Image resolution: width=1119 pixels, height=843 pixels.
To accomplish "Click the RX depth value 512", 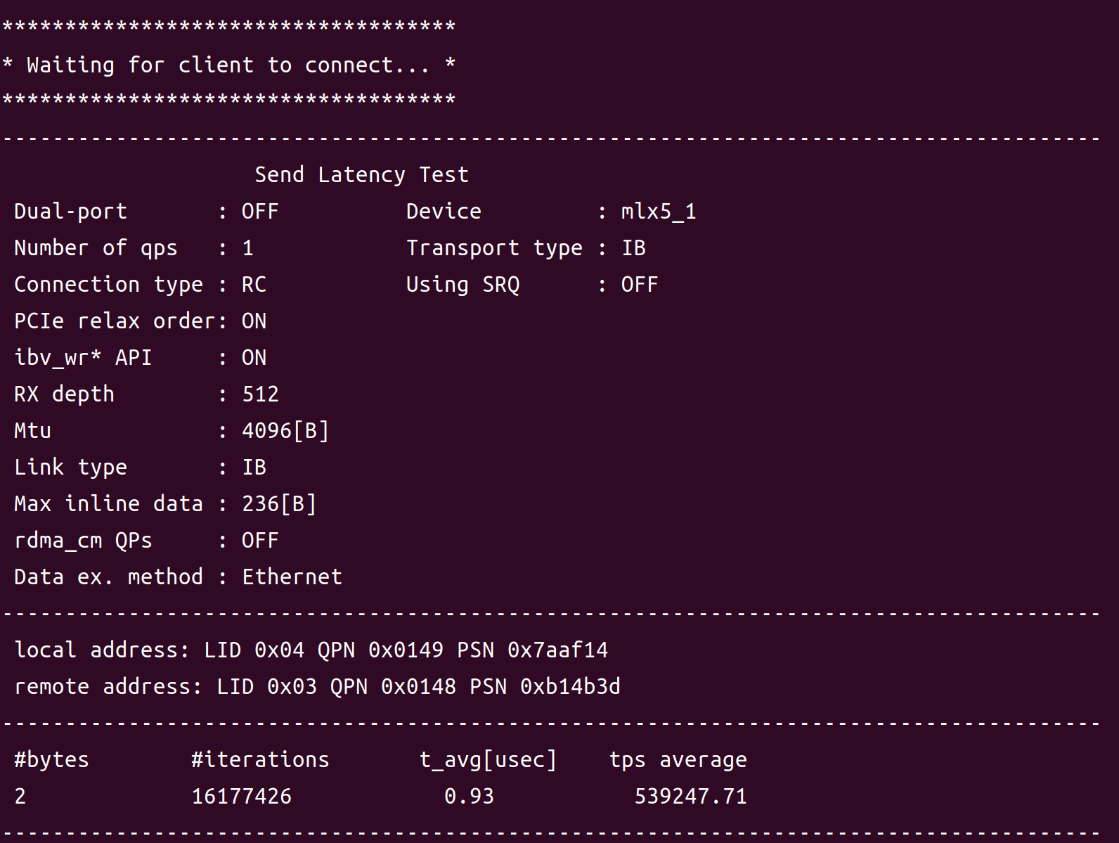I will tap(260, 394).
